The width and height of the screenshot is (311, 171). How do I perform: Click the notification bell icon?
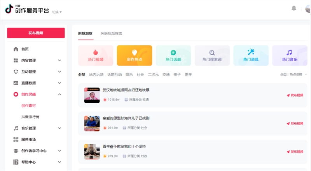(x=294, y=8)
